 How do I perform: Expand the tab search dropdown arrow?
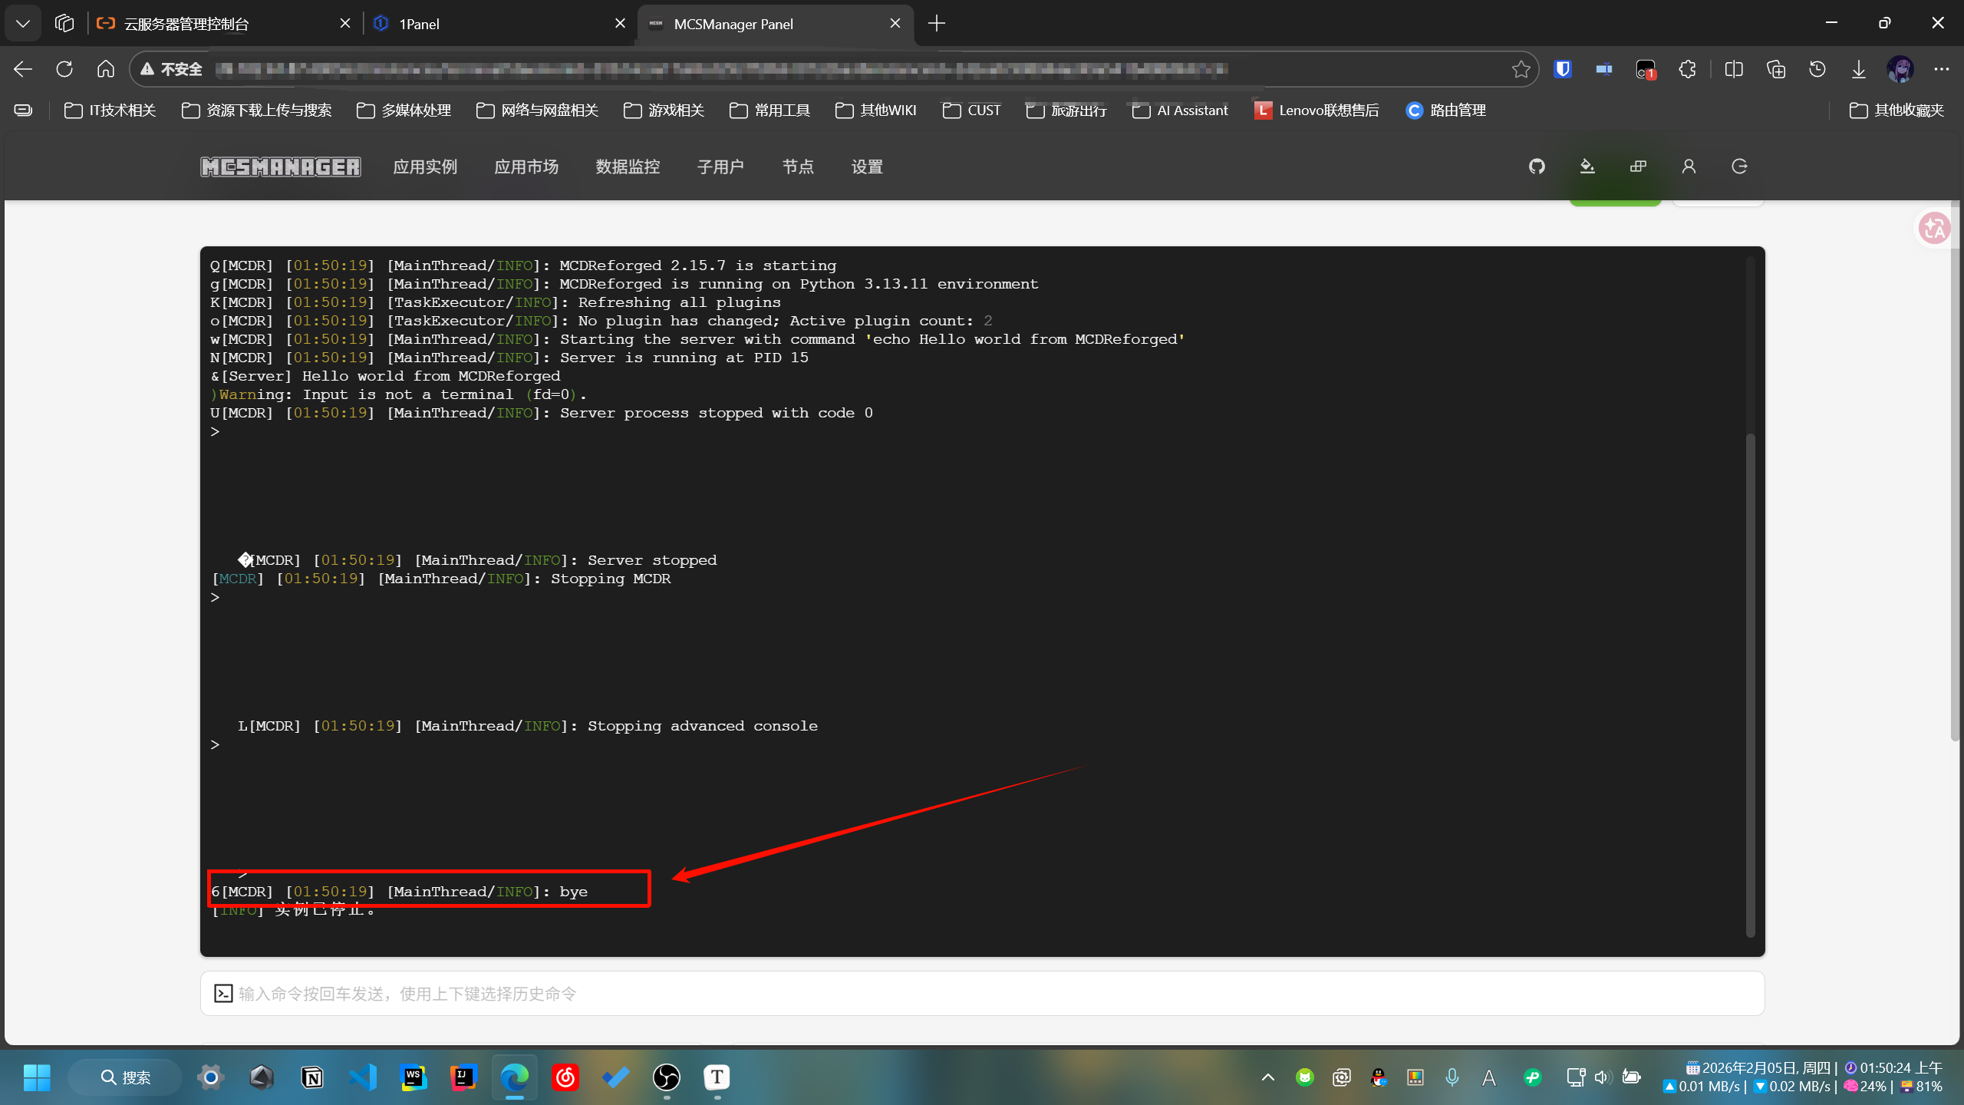pyautogui.click(x=23, y=24)
